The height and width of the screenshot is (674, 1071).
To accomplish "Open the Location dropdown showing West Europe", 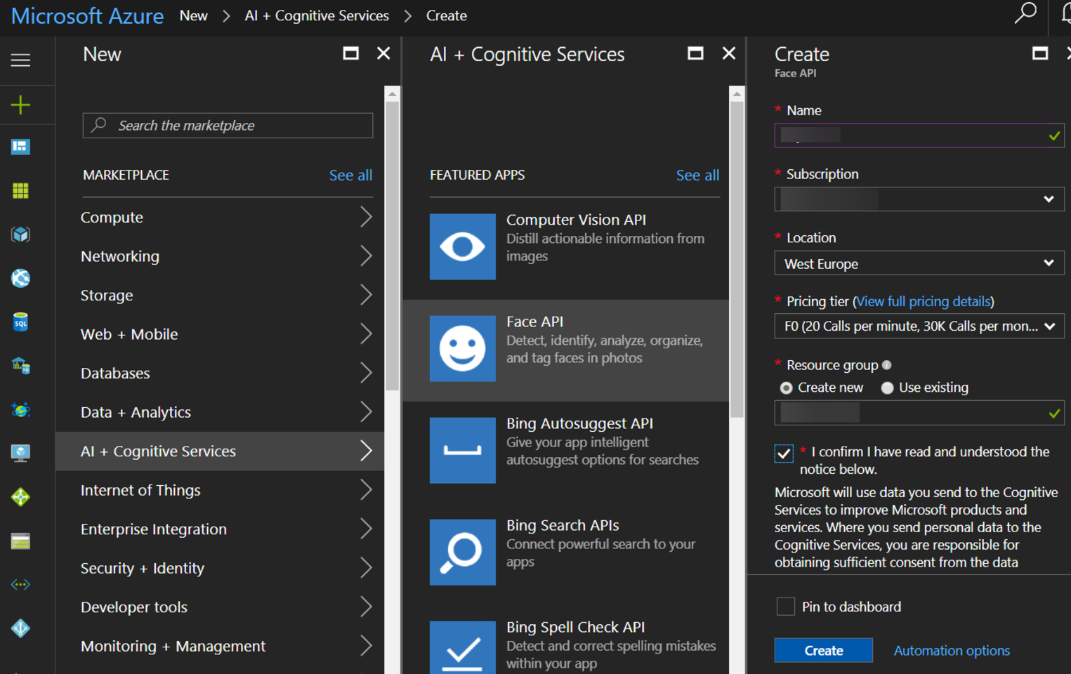I will [x=919, y=264].
